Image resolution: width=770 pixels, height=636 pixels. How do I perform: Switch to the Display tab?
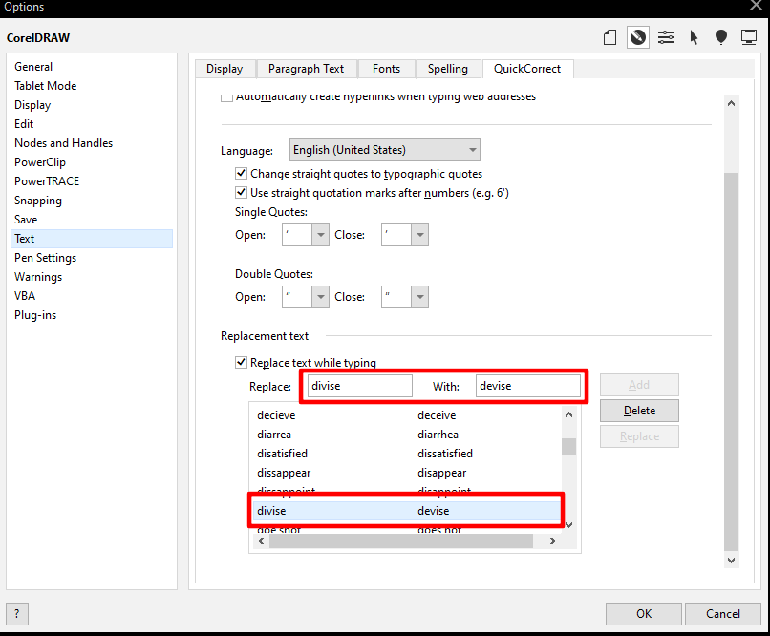225,69
